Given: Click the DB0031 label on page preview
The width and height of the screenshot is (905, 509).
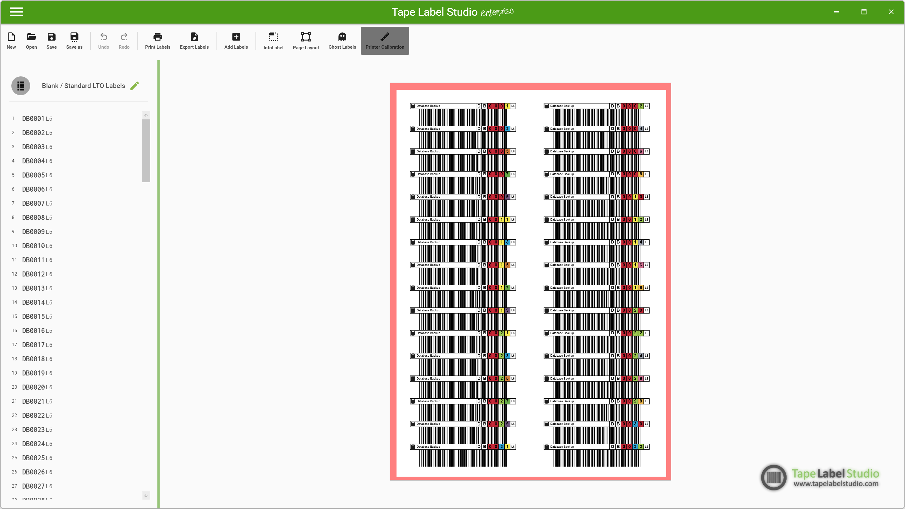Looking at the screenshot, I should tap(463, 455).
